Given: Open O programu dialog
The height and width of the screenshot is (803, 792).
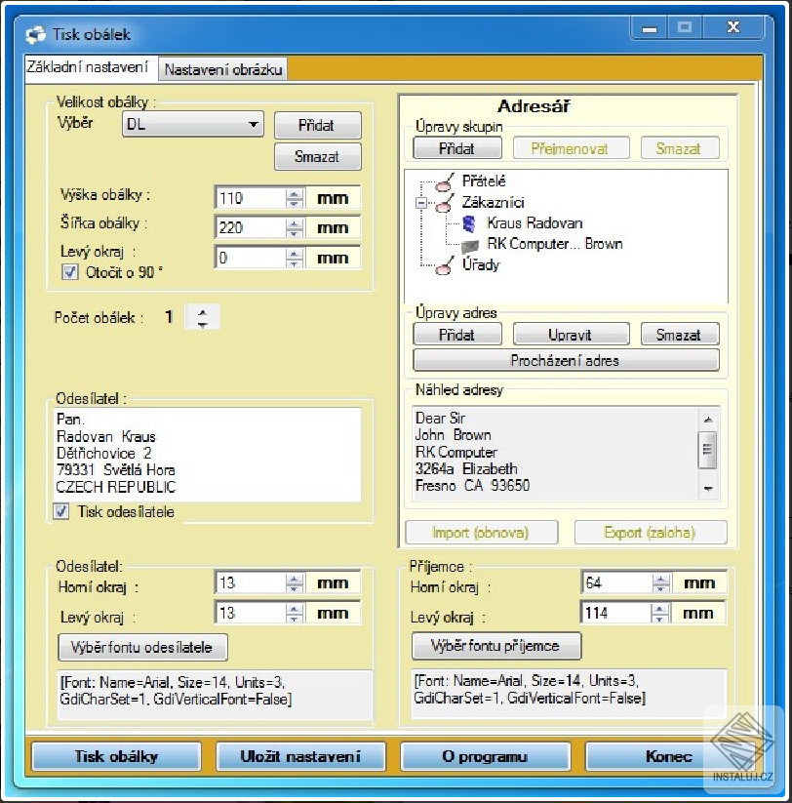Looking at the screenshot, I should point(485,756).
